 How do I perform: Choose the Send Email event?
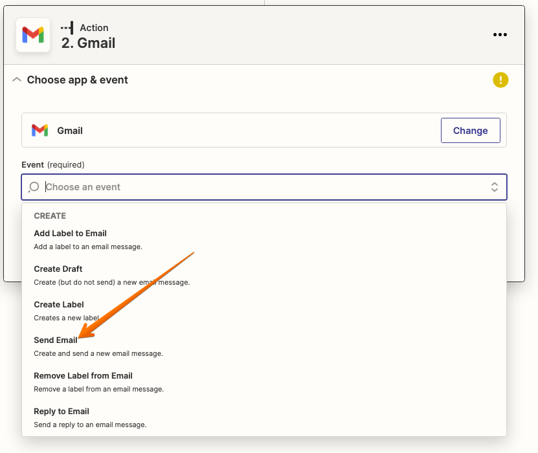264,346
